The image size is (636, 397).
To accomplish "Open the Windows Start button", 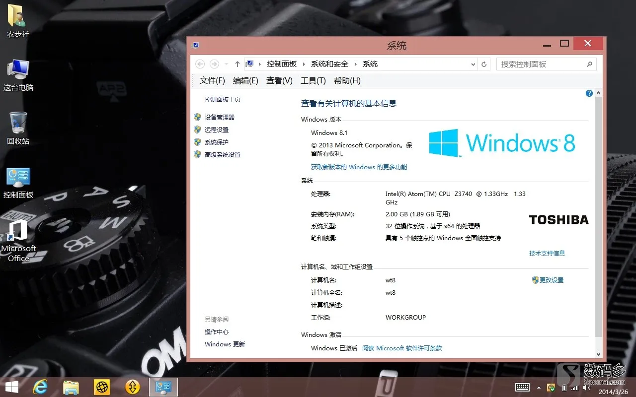I will pos(12,387).
